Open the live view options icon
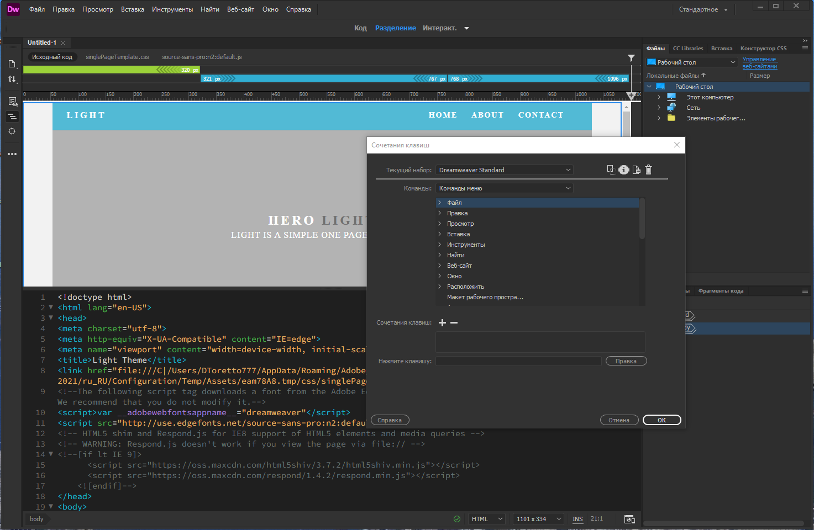Viewport: 814px width, 530px height. (12, 102)
